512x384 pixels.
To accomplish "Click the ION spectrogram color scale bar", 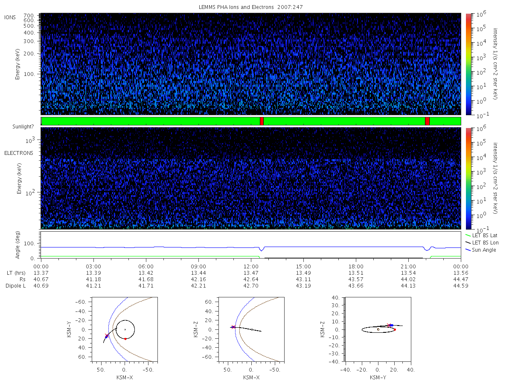I will [x=468, y=64].
